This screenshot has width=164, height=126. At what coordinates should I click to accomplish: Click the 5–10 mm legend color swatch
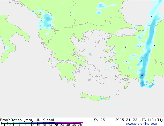(28, 123)
